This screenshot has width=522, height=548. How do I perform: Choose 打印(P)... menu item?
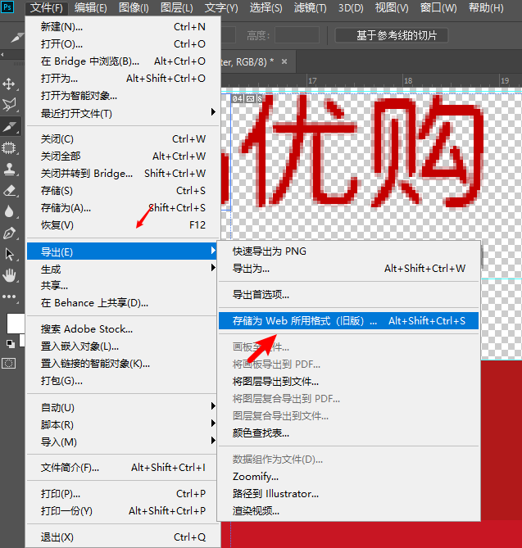pyautogui.click(x=123, y=493)
